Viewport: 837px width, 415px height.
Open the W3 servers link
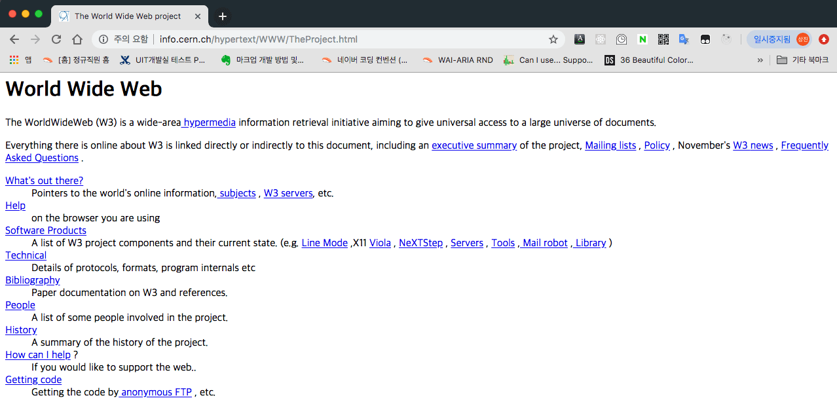[x=288, y=193]
